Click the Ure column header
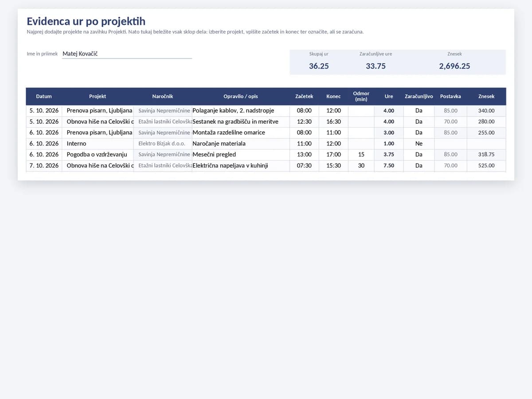 (389, 96)
